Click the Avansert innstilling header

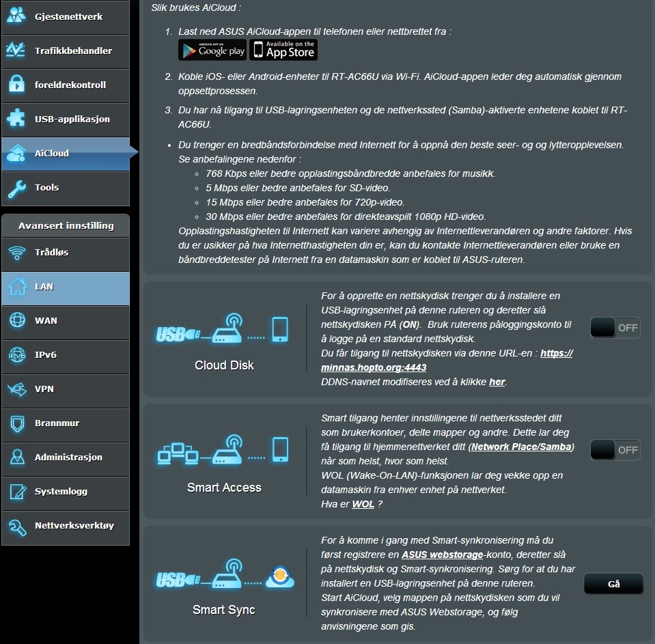[66, 225]
